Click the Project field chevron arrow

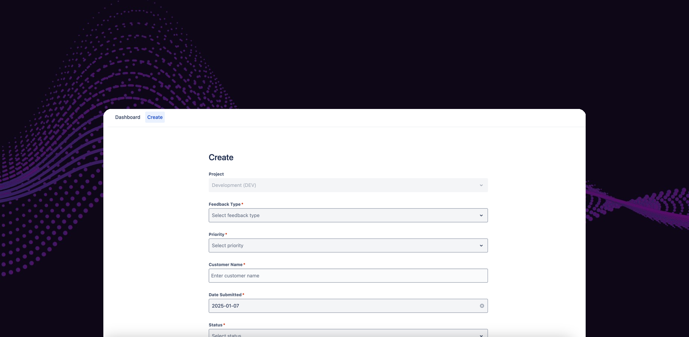(481, 185)
